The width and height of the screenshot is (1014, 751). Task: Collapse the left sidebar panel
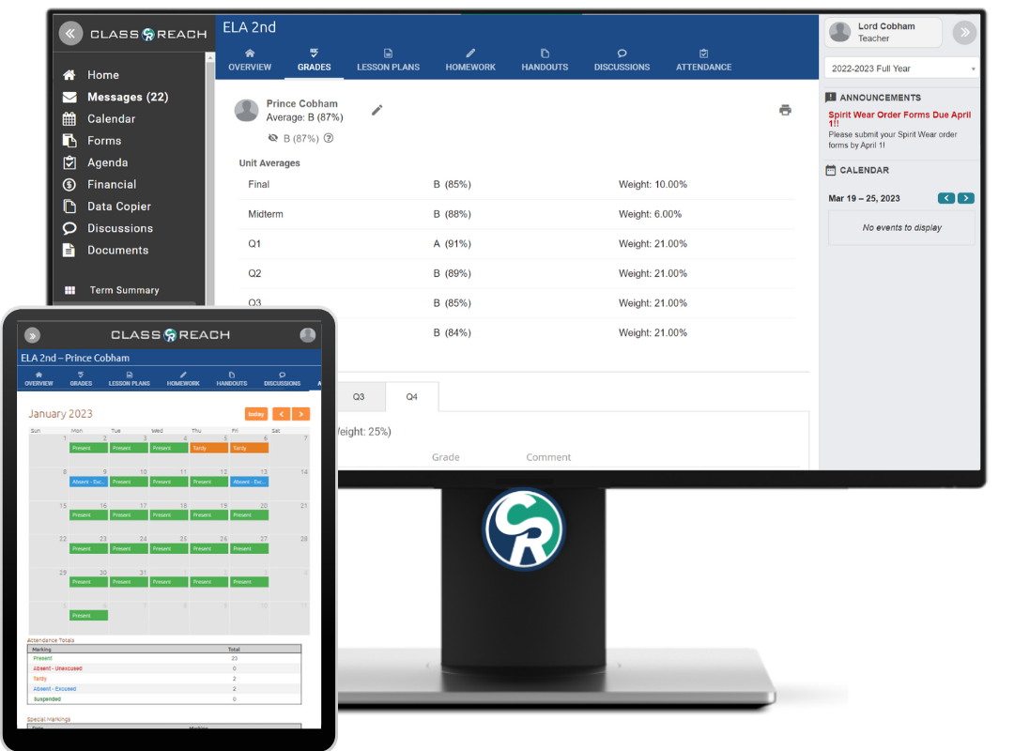pos(70,33)
